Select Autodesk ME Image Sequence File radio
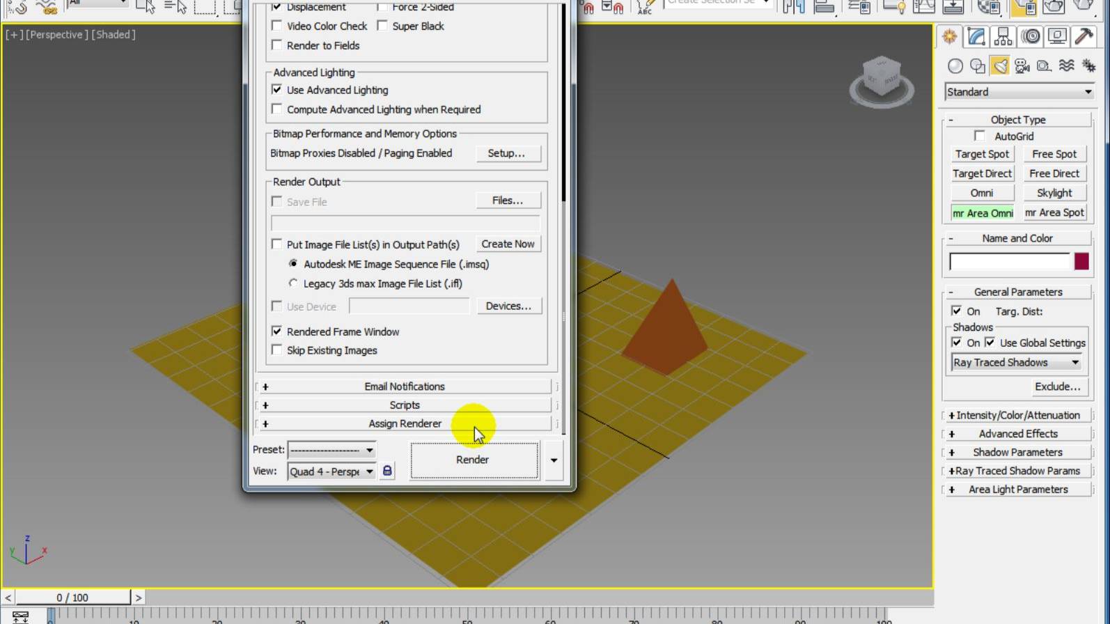The width and height of the screenshot is (1110, 624). point(293,264)
